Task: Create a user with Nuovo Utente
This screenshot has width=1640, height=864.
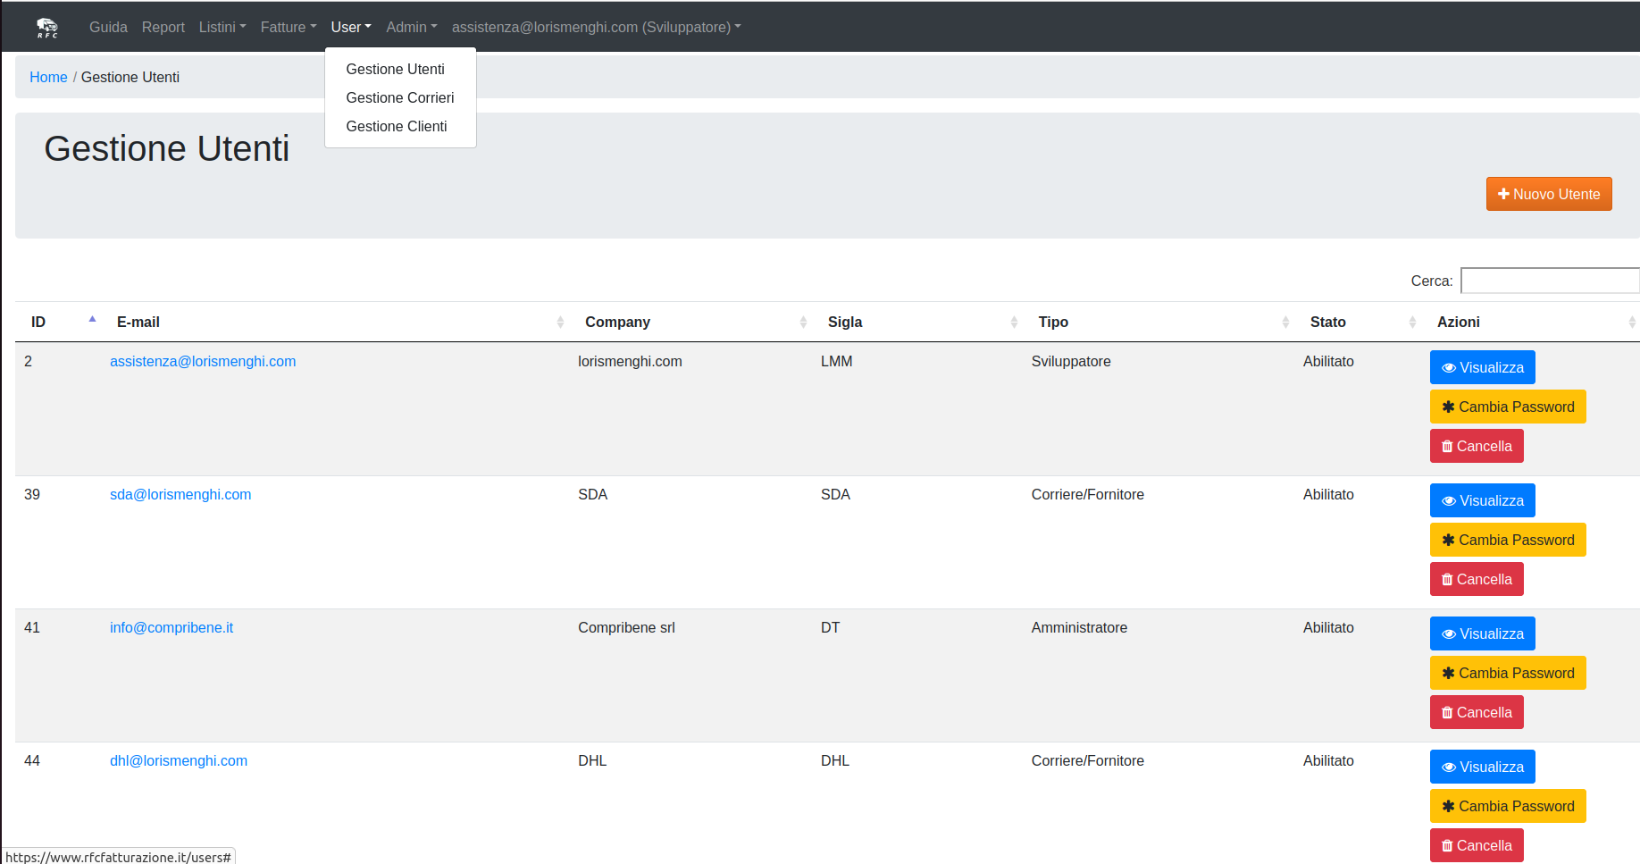Action: [x=1548, y=194]
